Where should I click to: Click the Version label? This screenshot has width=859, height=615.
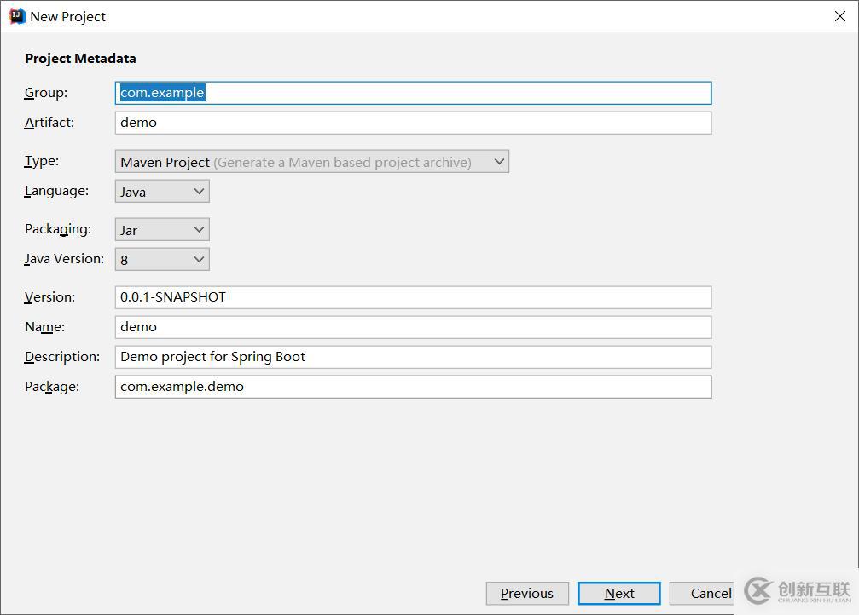[49, 297]
